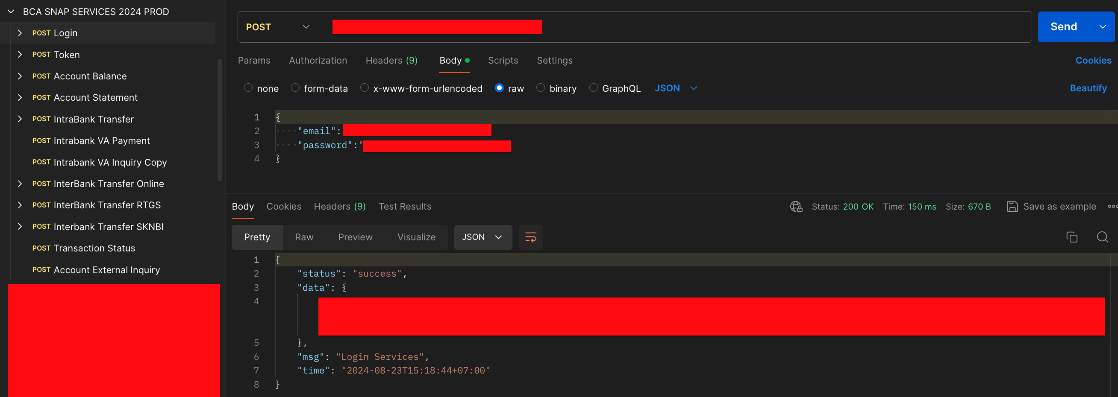Click the "email" key in request body
The height and width of the screenshot is (397, 1118).
[317, 131]
